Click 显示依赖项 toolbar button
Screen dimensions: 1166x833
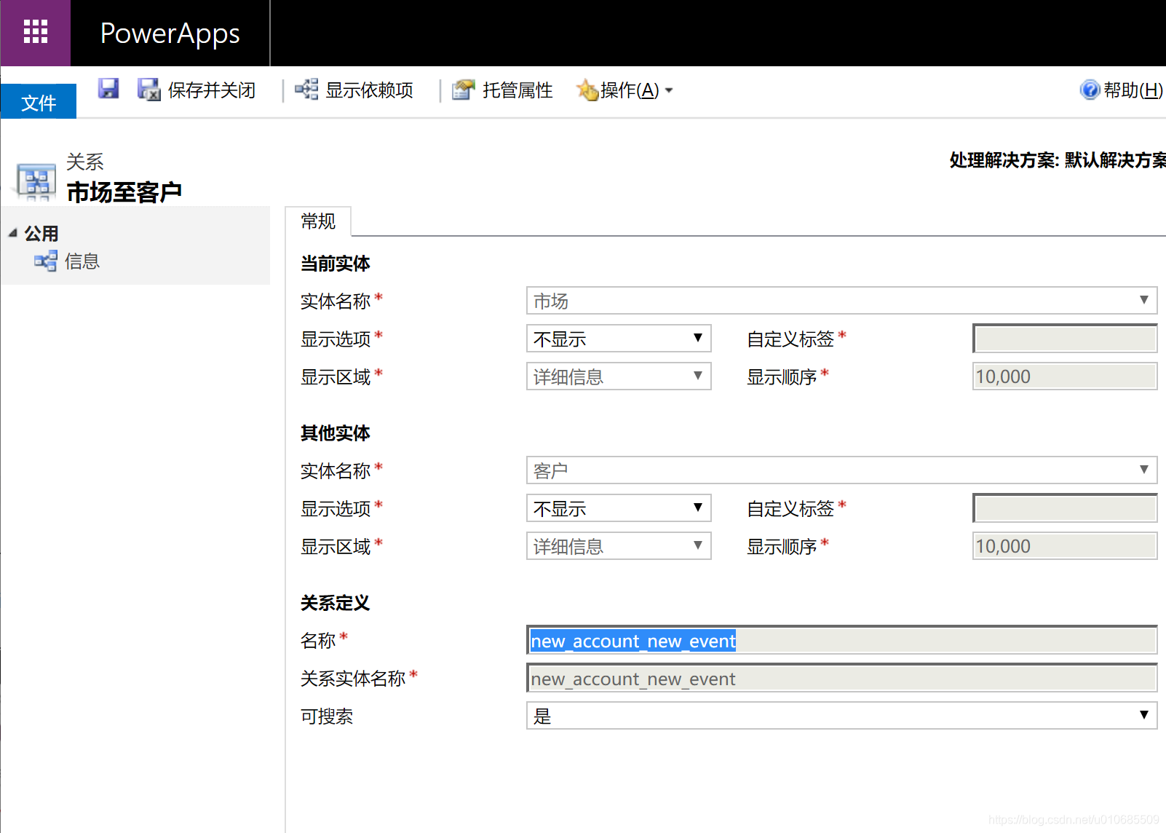354,90
